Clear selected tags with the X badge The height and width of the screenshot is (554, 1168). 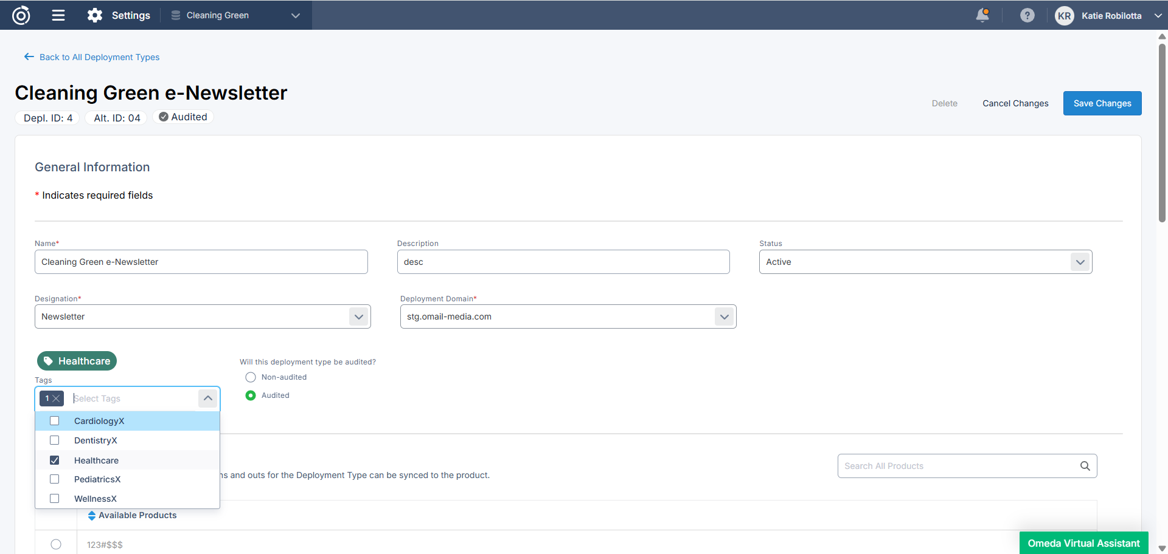tap(56, 398)
